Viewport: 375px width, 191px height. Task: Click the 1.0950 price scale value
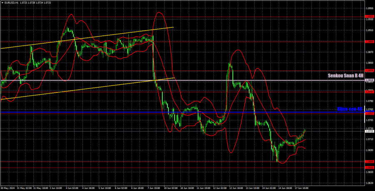click(x=369, y=8)
